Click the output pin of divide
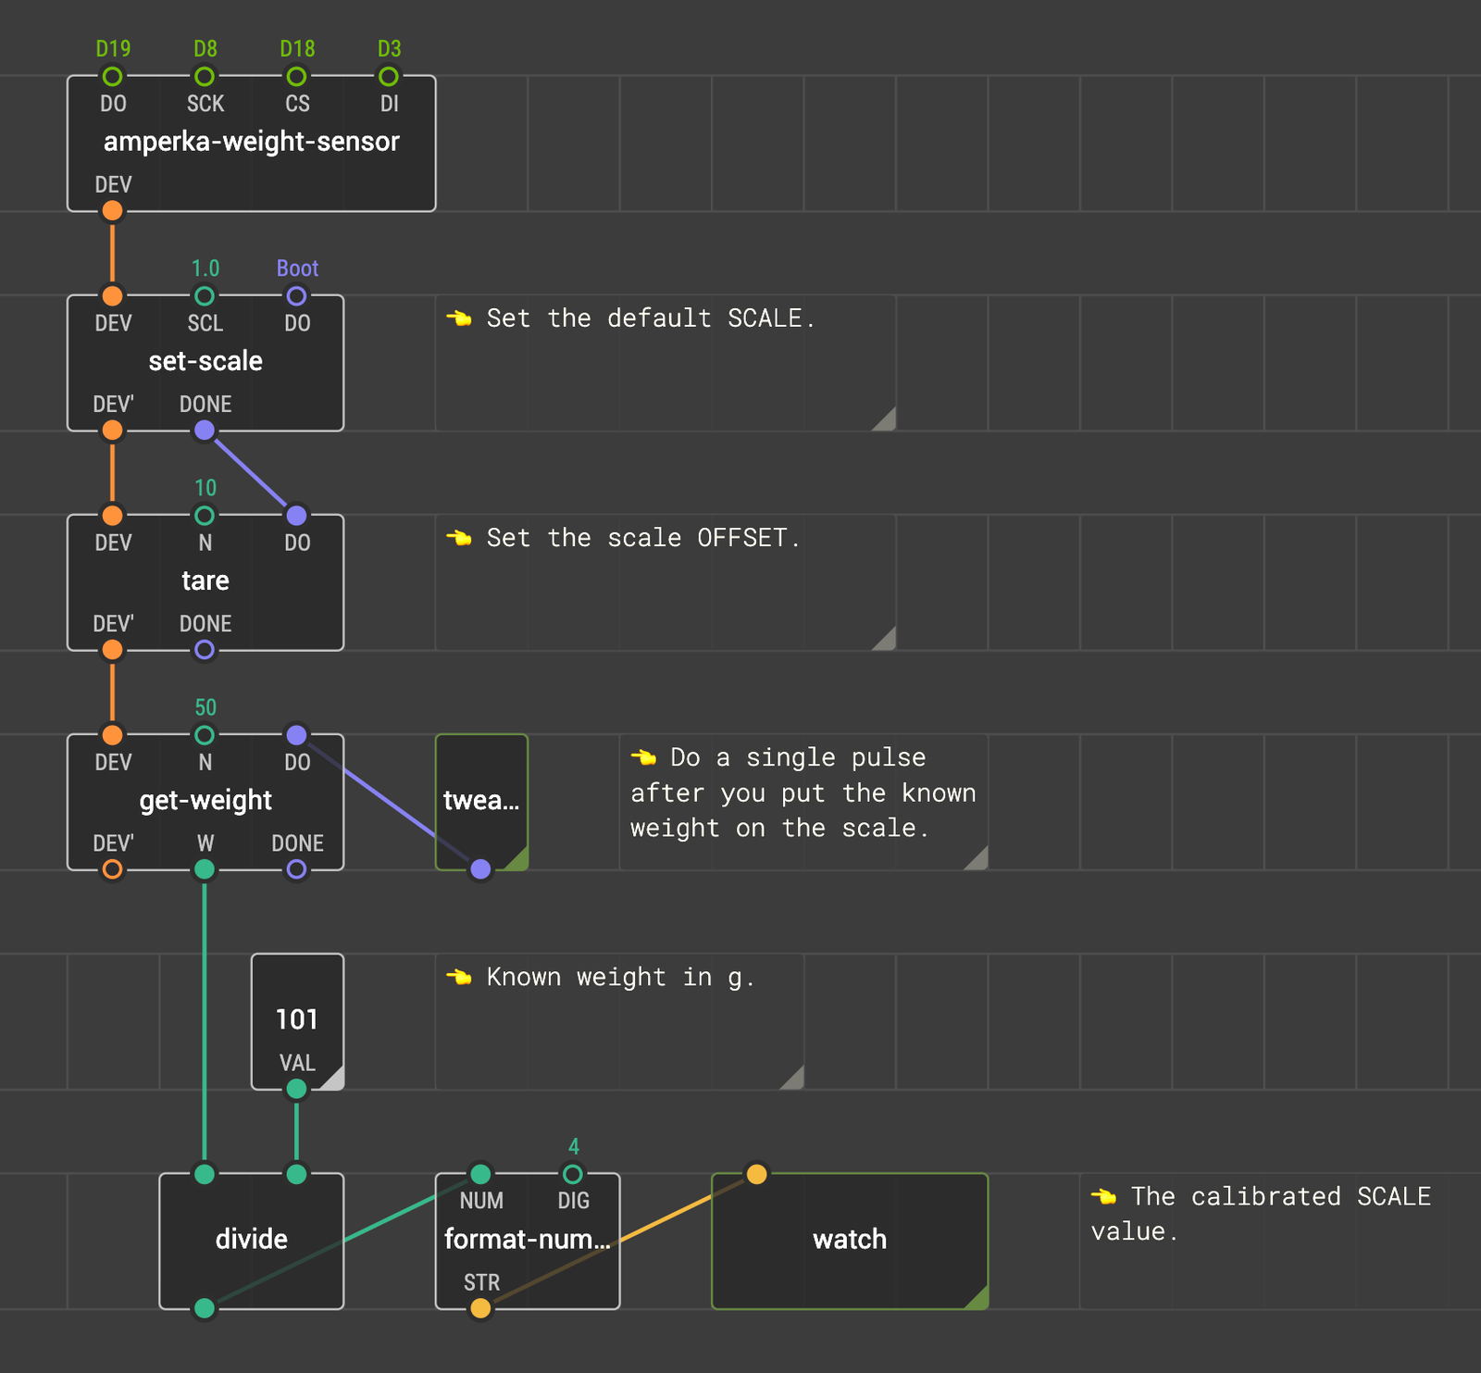 tap(205, 1308)
